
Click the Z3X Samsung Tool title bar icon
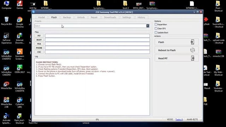[x=34, y=12]
